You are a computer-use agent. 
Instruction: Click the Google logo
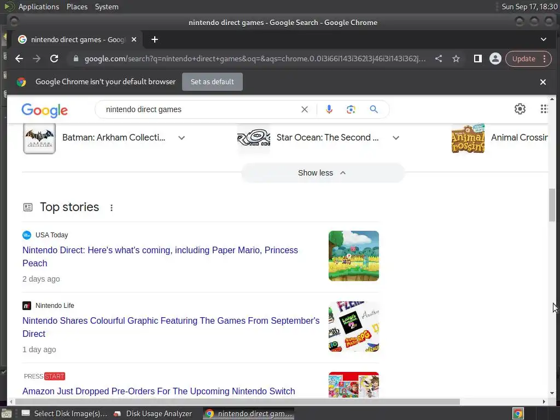coord(45,110)
